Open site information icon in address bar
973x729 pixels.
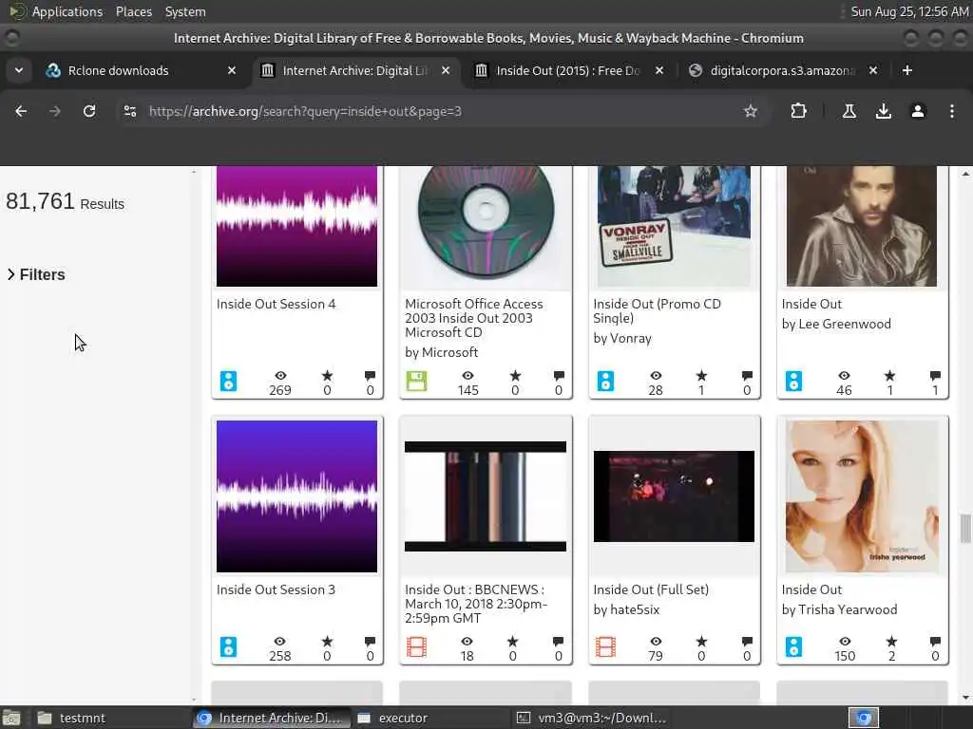(130, 111)
